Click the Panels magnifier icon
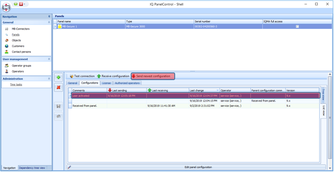The height and width of the screenshot is (172, 334). (7, 34)
